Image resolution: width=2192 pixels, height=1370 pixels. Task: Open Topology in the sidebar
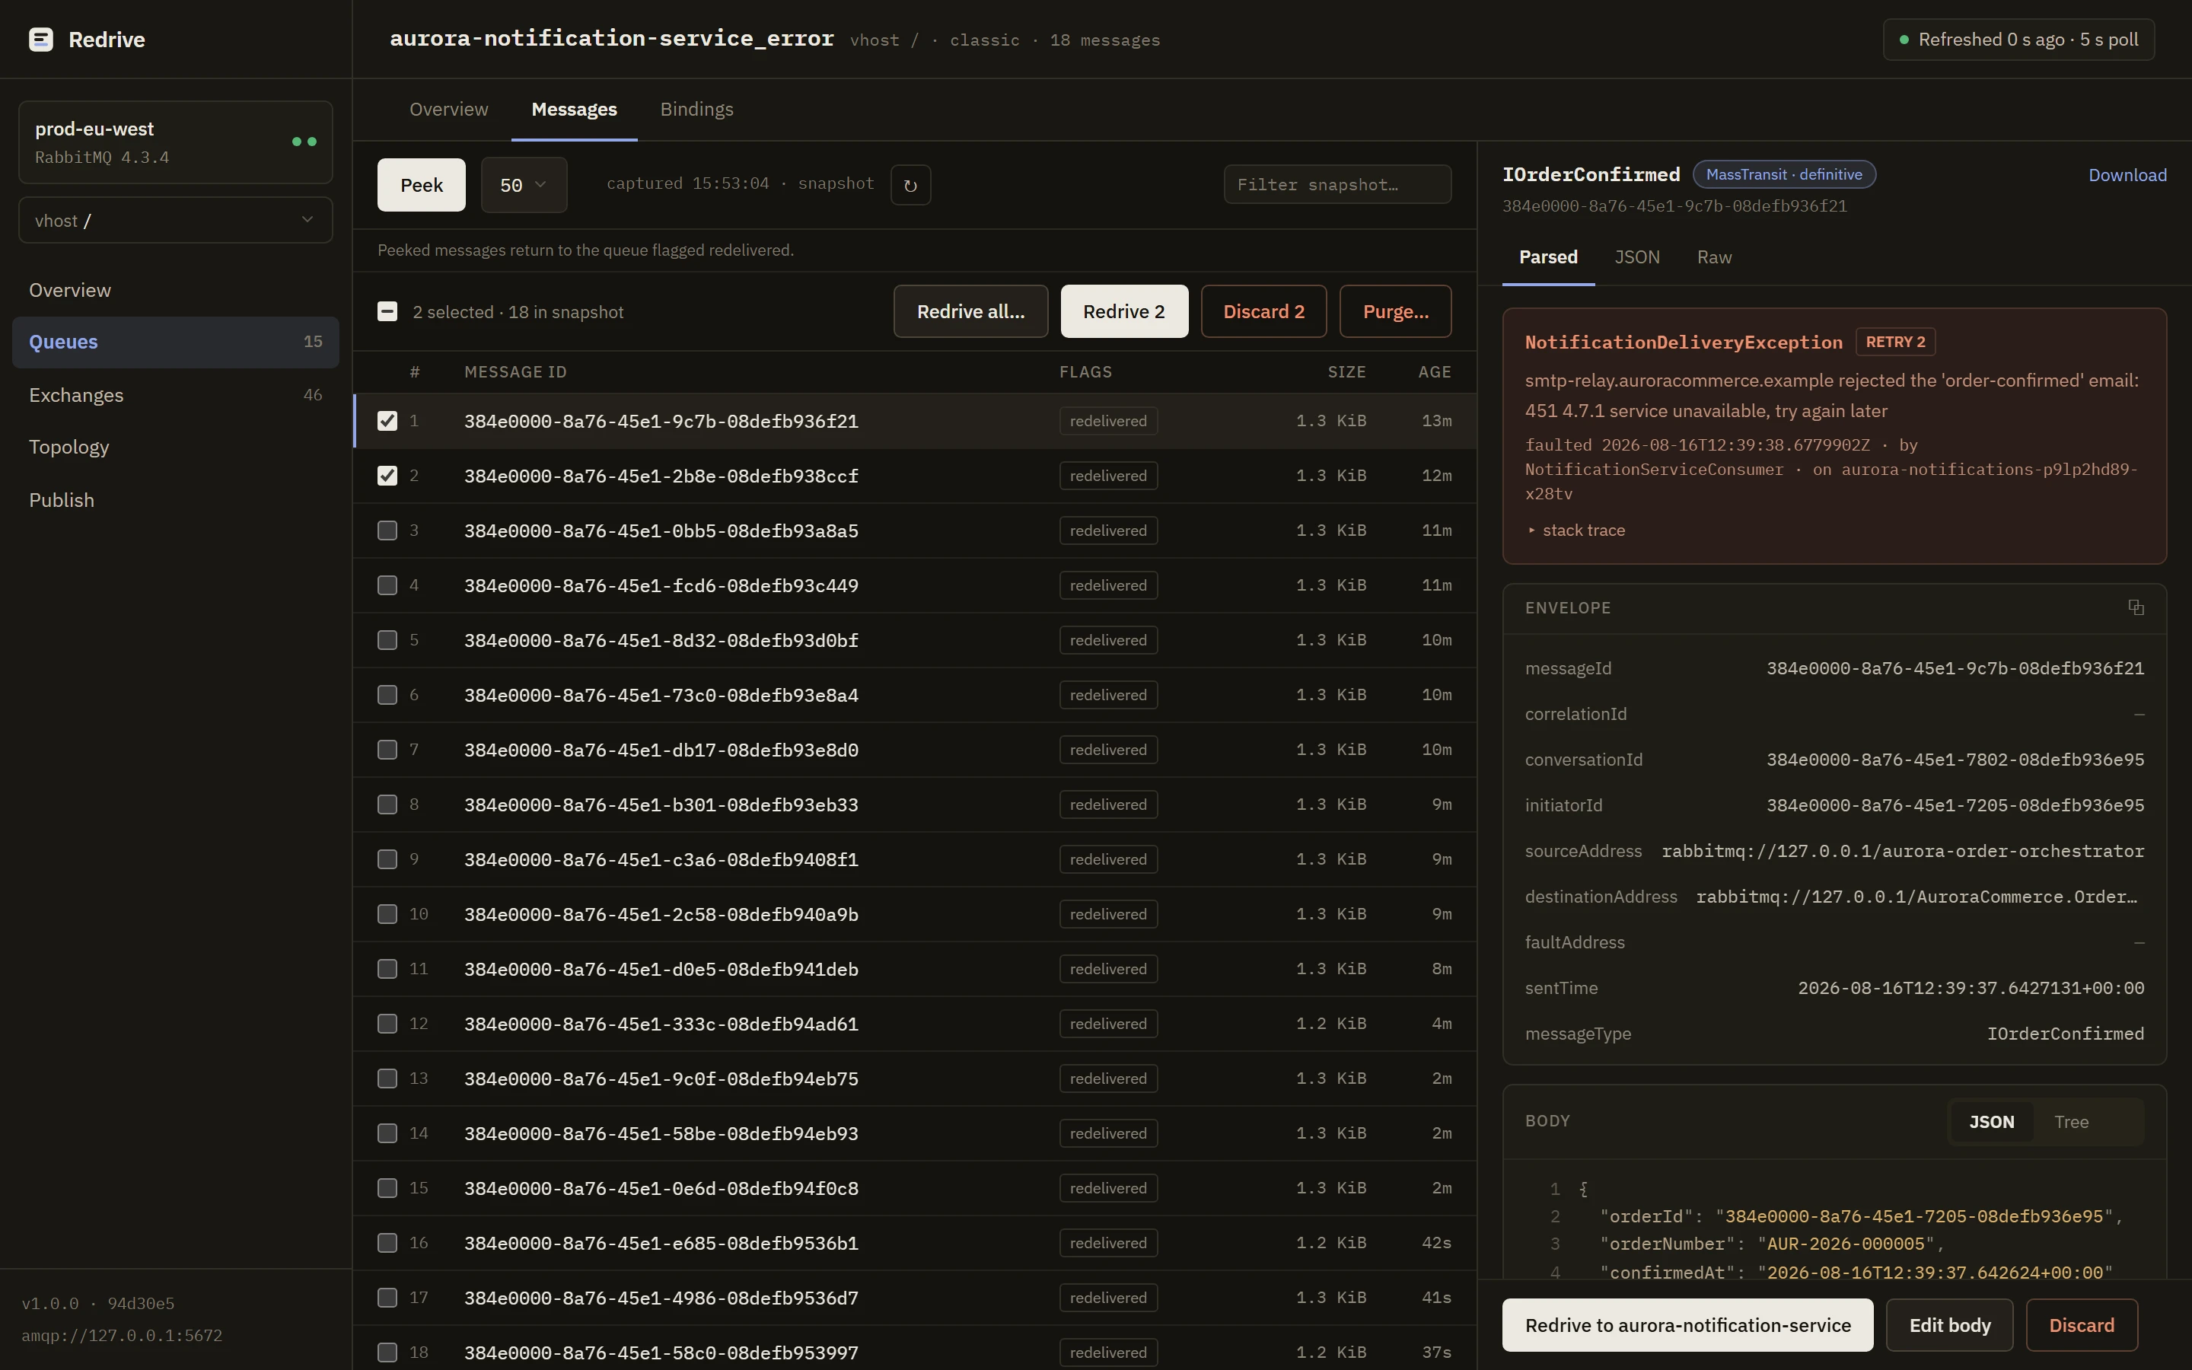coord(176,447)
